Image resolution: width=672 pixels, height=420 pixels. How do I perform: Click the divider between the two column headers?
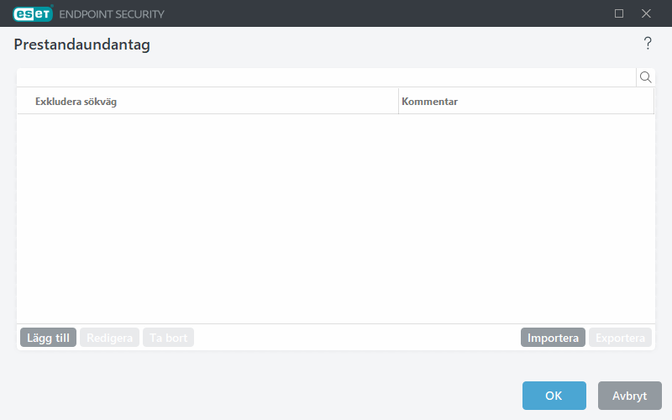(x=398, y=102)
